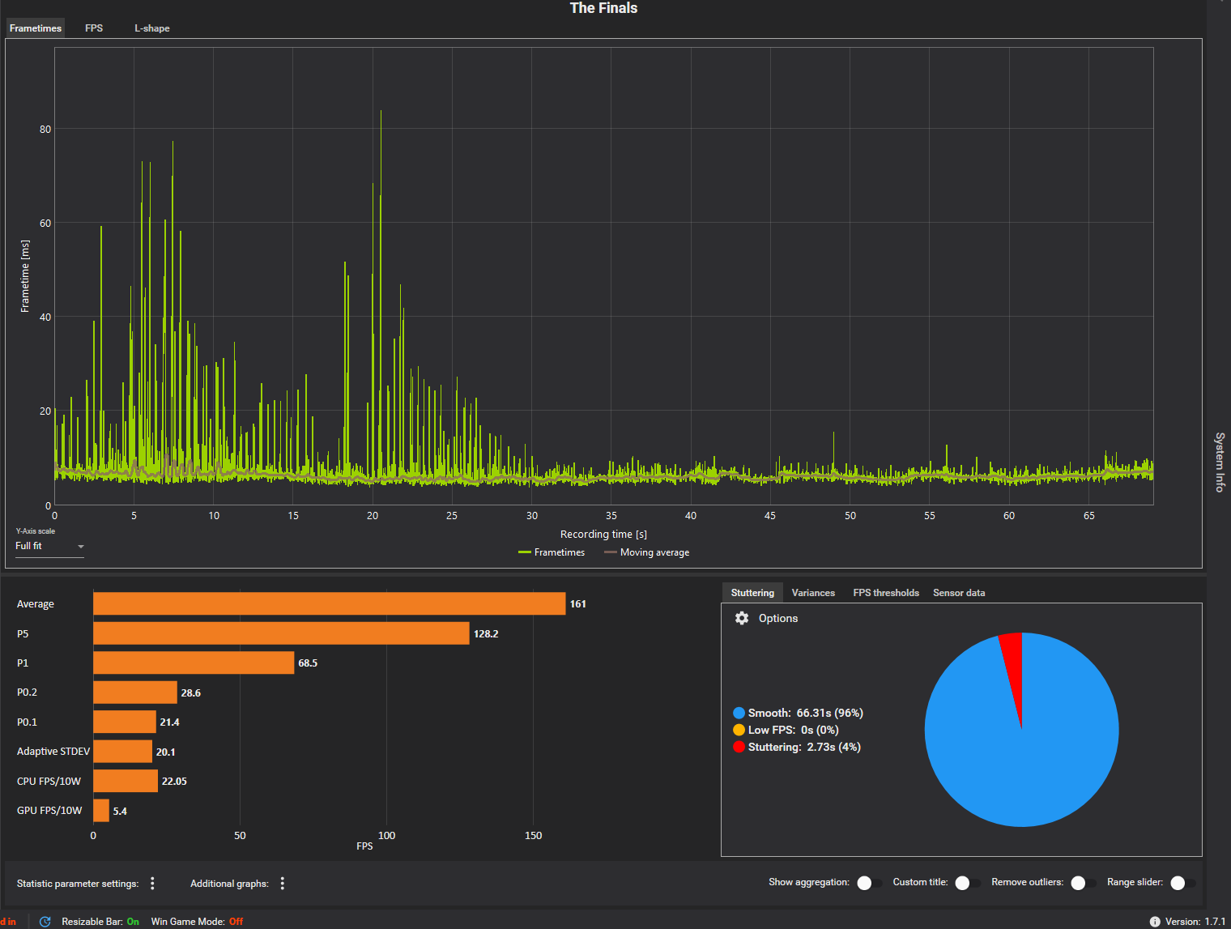Open the Sensor data tab
The image size is (1231, 929).
tap(959, 593)
